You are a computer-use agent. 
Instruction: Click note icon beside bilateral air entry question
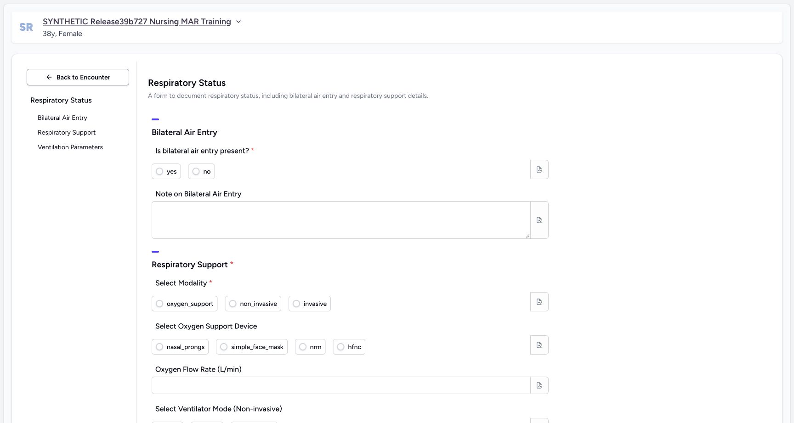539,169
